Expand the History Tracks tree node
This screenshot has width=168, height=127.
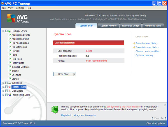(x=3, y=87)
